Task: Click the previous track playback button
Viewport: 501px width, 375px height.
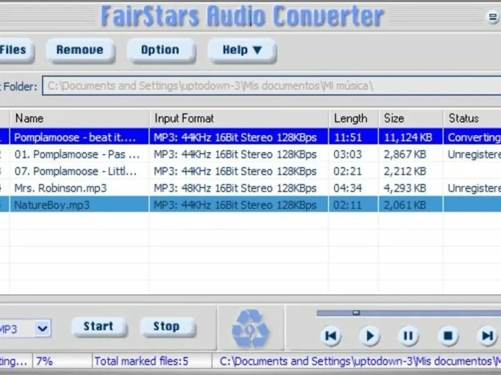Action: pos(331,336)
